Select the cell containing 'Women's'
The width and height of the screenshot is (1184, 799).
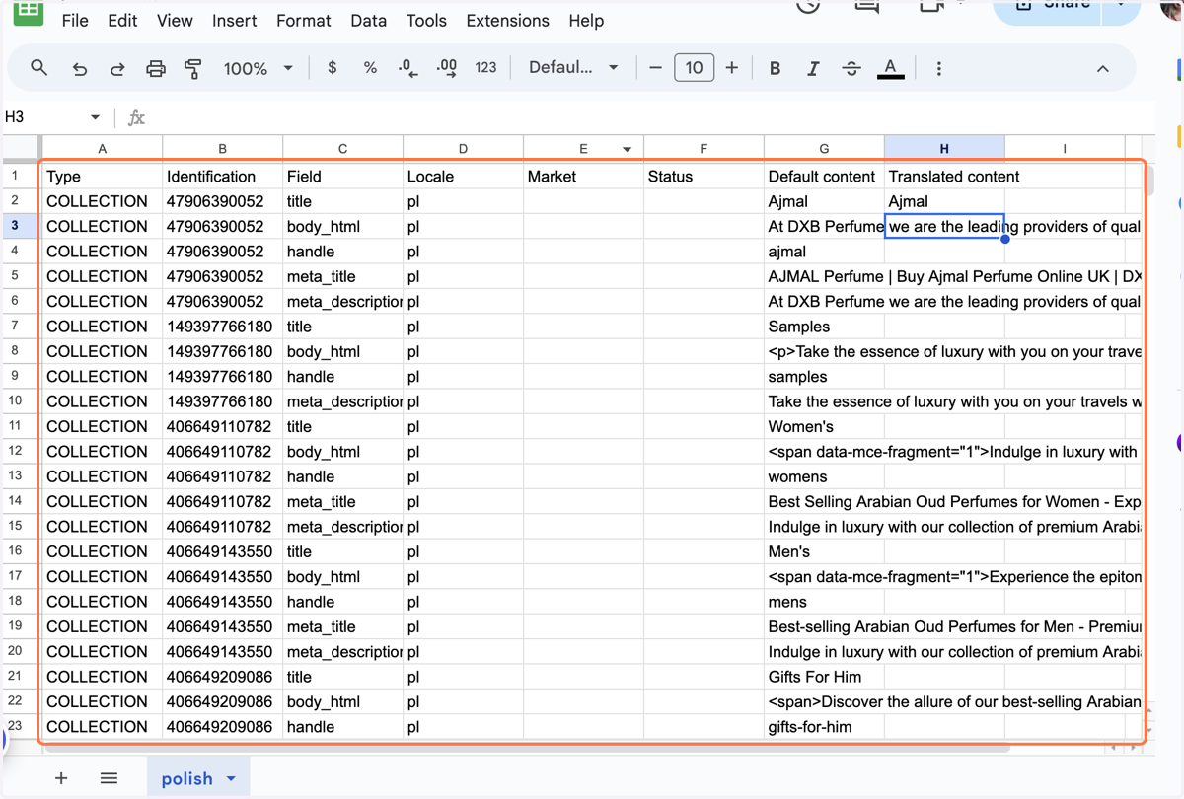(824, 426)
